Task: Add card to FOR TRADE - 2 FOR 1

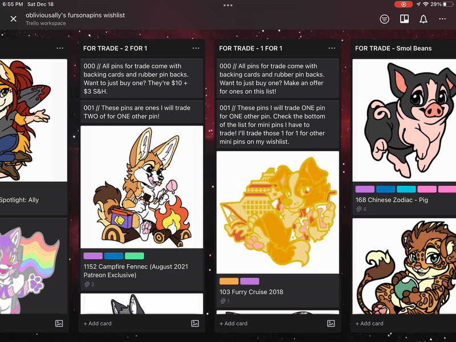Action: coord(97,323)
